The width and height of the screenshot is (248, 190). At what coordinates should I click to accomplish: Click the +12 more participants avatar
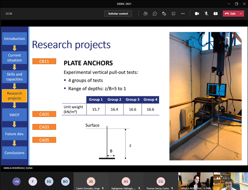click(x=16, y=181)
